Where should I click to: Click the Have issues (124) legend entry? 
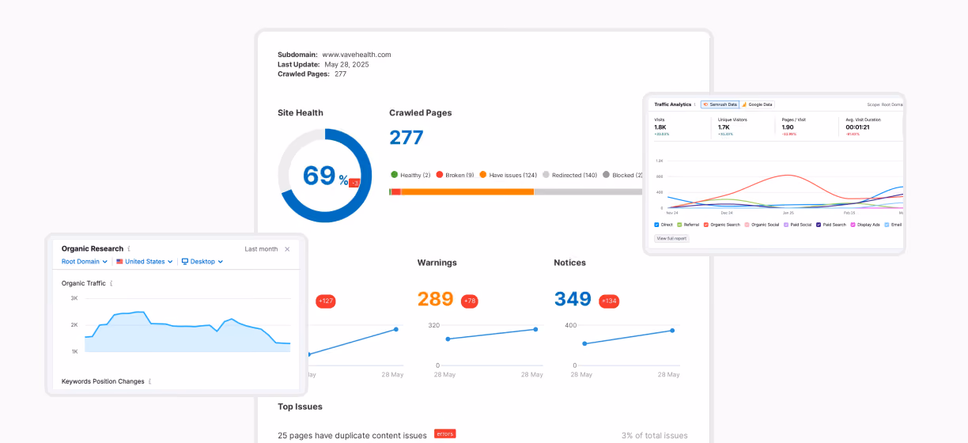click(509, 175)
